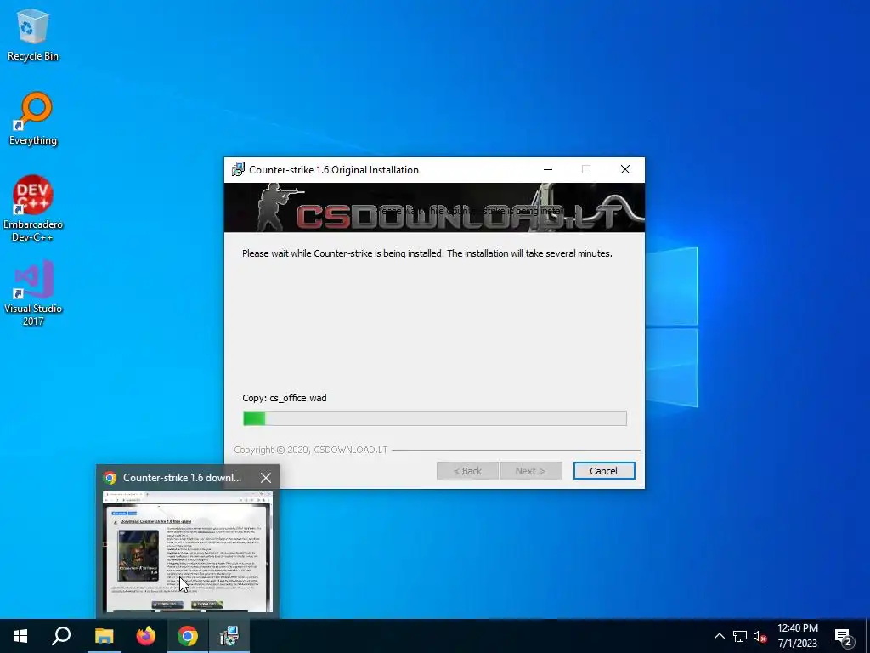Select the Visual Studio 2017 desktop shortcut
The image size is (870, 653).
pyautogui.click(x=33, y=292)
